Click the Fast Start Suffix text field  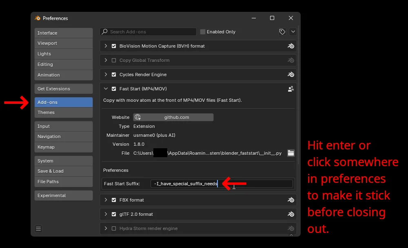point(222,184)
